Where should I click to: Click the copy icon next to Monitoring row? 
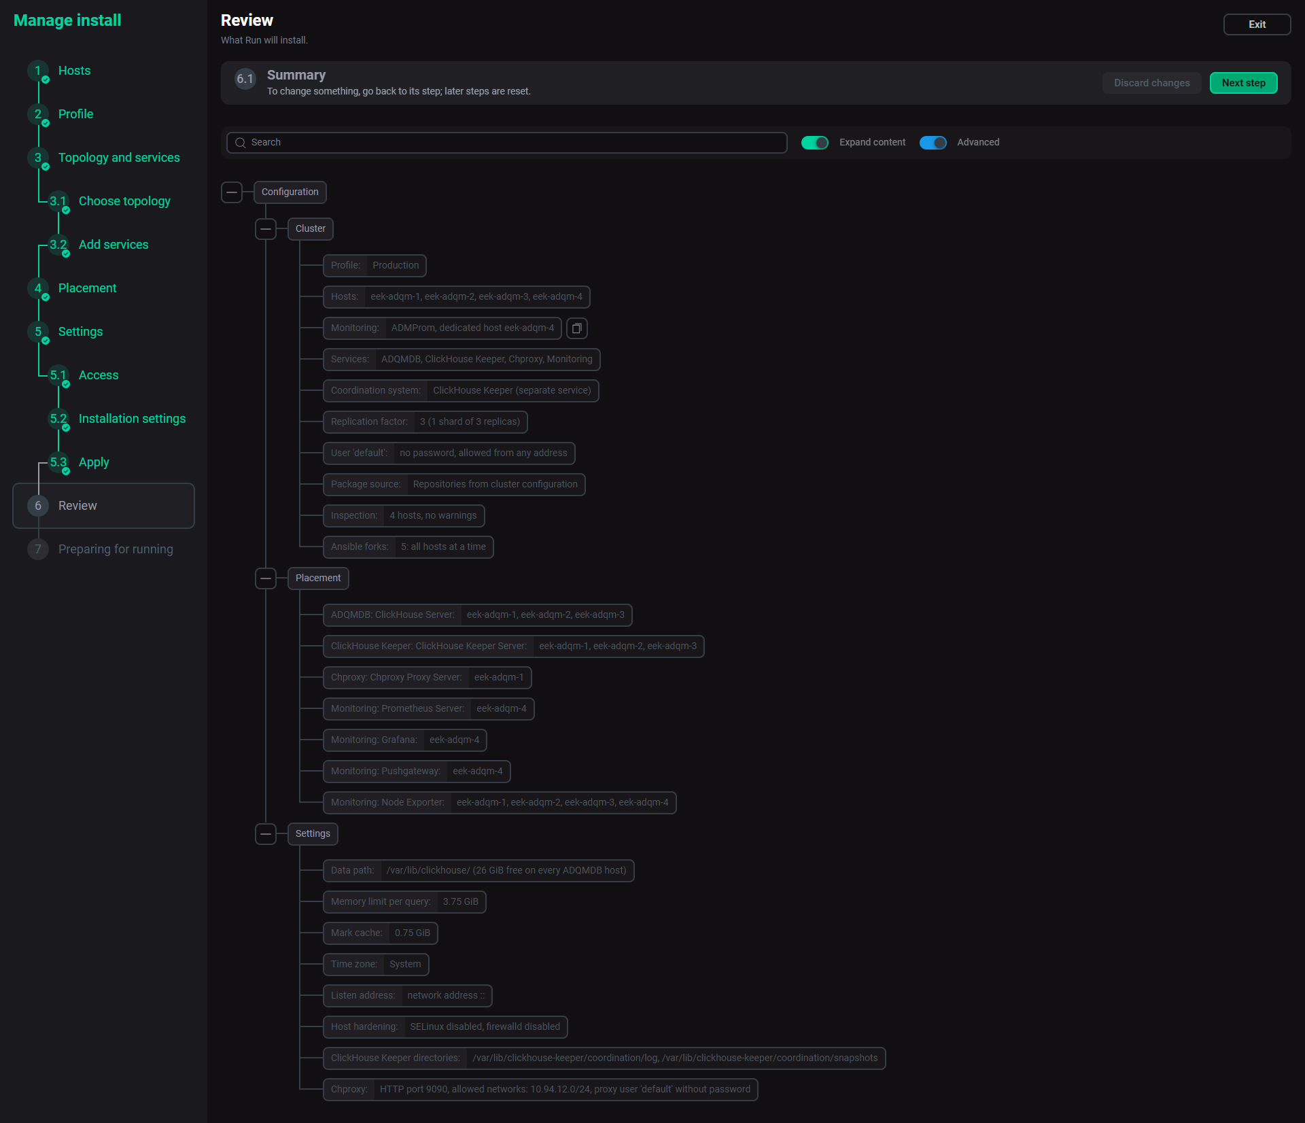click(576, 328)
